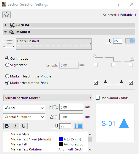
Task: Open the Arial font dropdown
Action: coord(24,108)
